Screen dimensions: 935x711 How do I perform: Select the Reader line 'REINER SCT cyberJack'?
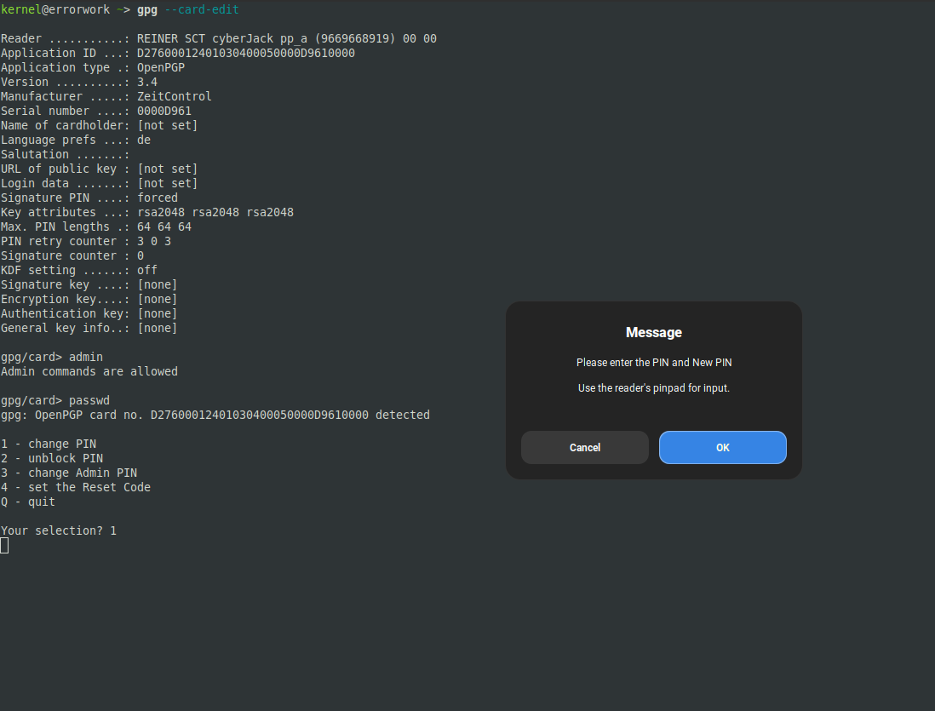click(218, 39)
